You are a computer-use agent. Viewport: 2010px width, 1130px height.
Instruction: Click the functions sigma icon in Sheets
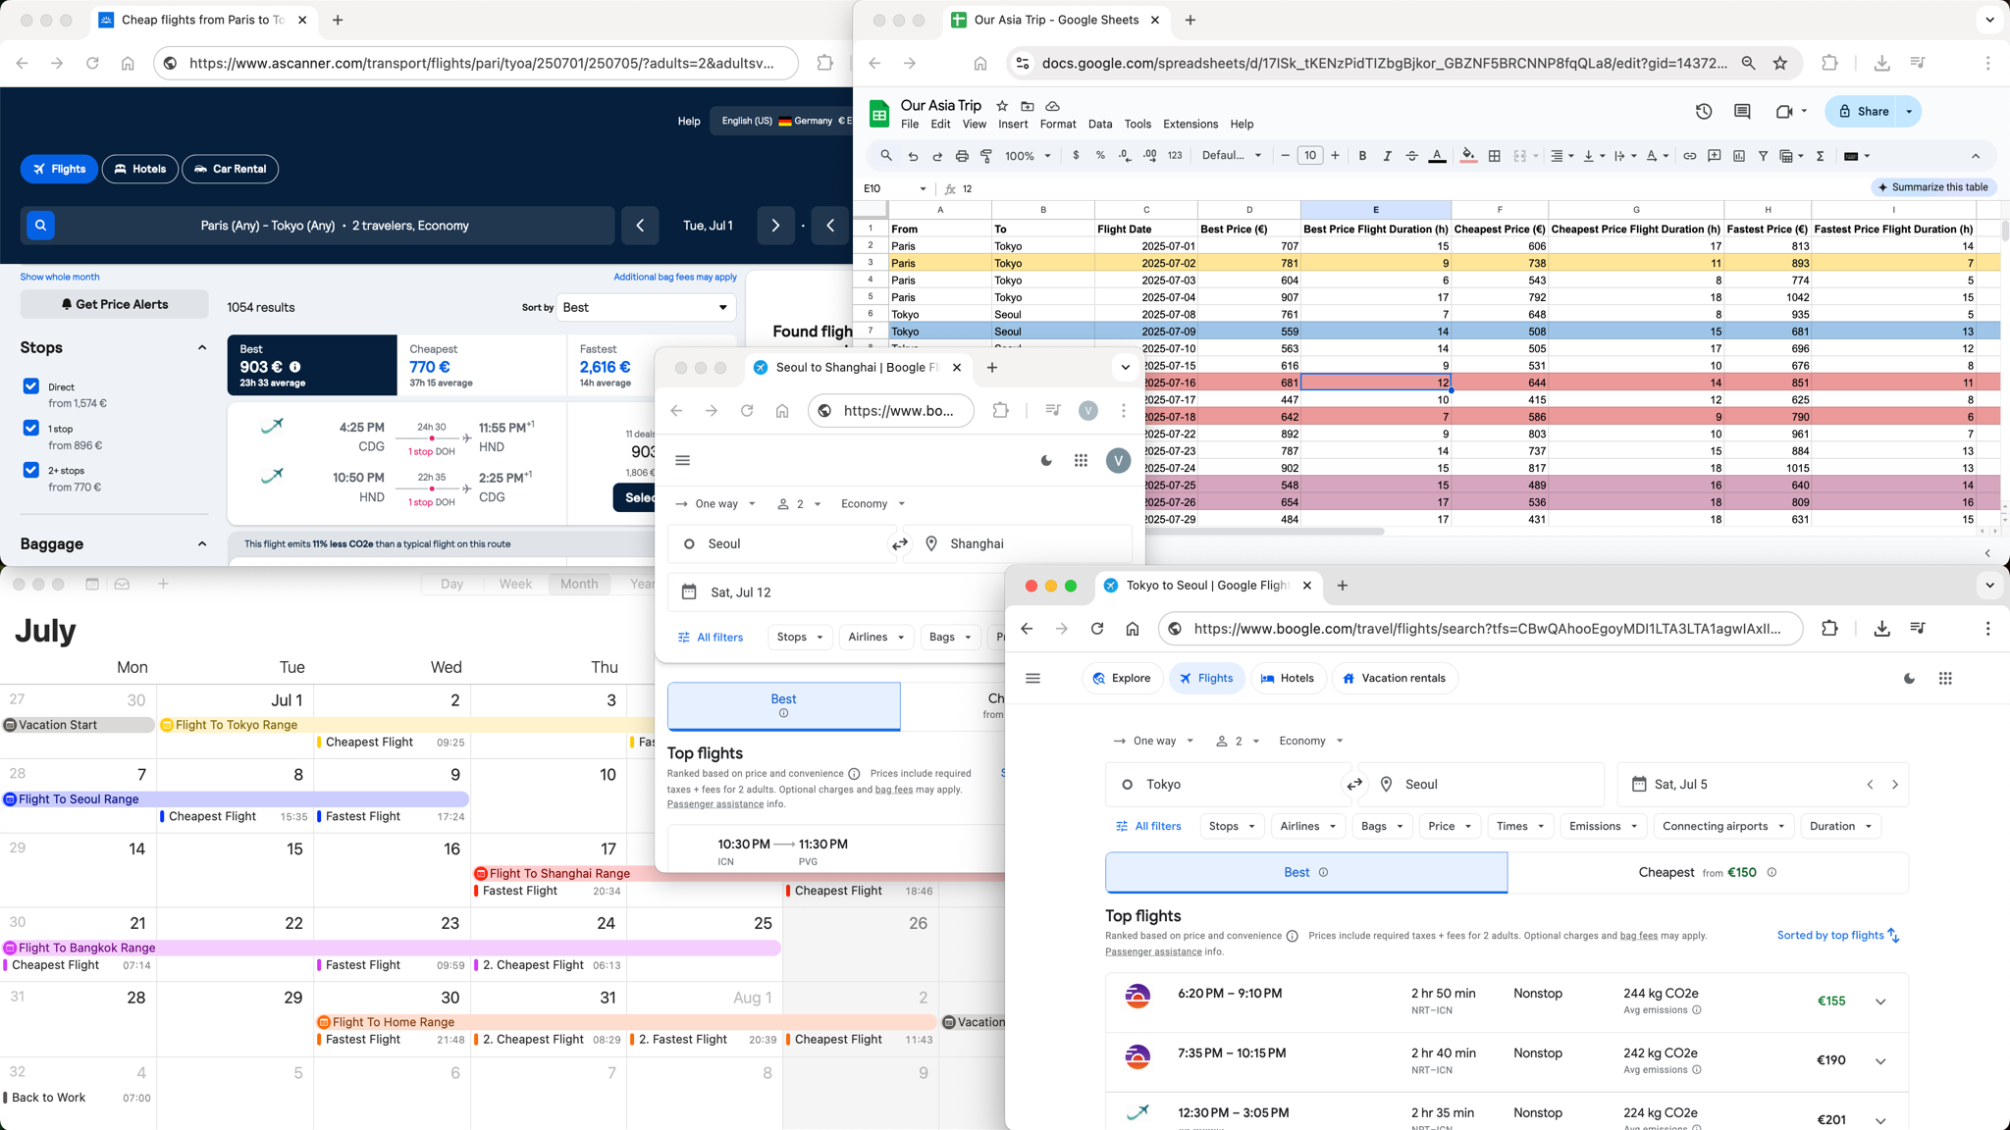point(1820,156)
